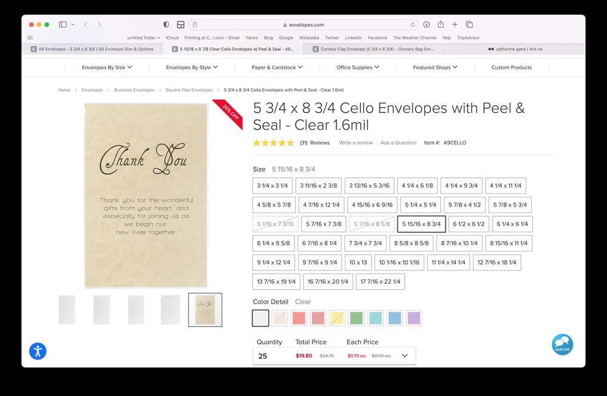The height and width of the screenshot is (396, 607).
Task: Expand Paper & Cardstock menu
Action: click(277, 67)
